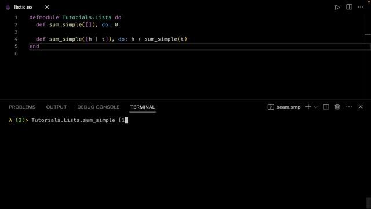The height and width of the screenshot is (209, 371).
Task: Open the DEBUG CONSOLE tab
Action: pos(99,107)
